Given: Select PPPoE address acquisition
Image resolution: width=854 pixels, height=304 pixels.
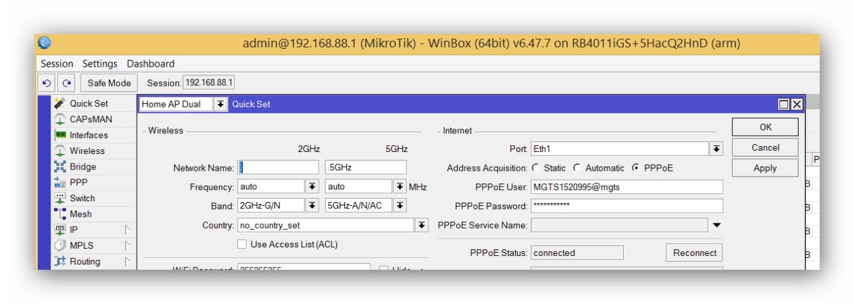Looking at the screenshot, I should (x=634, y=168).
